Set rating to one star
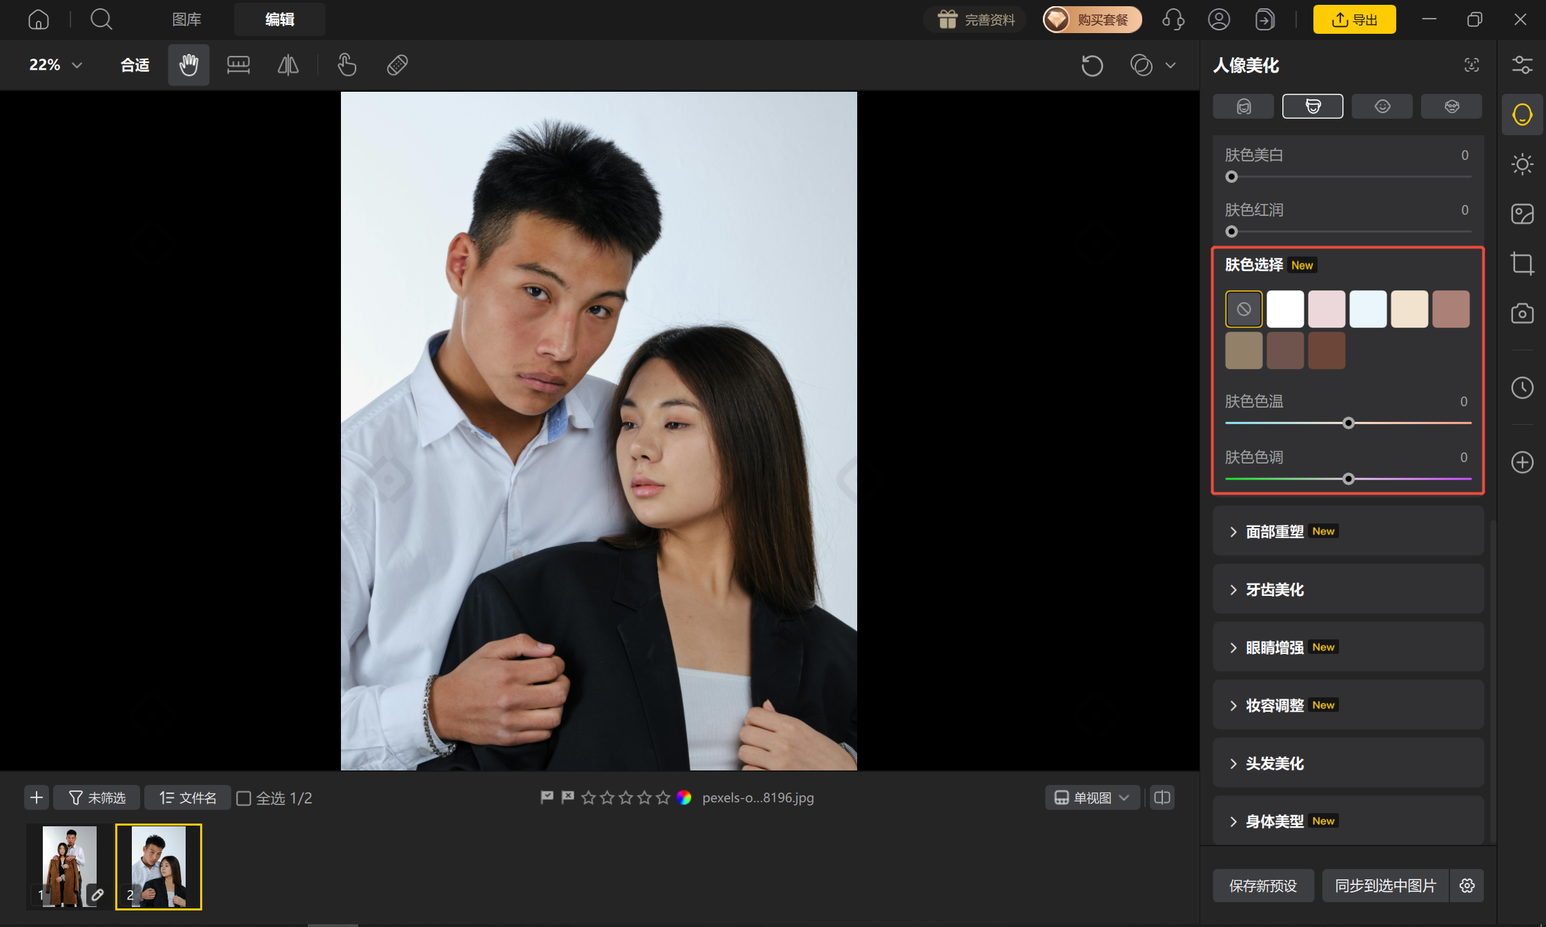1546x927 pixels. tap(588, 797)
